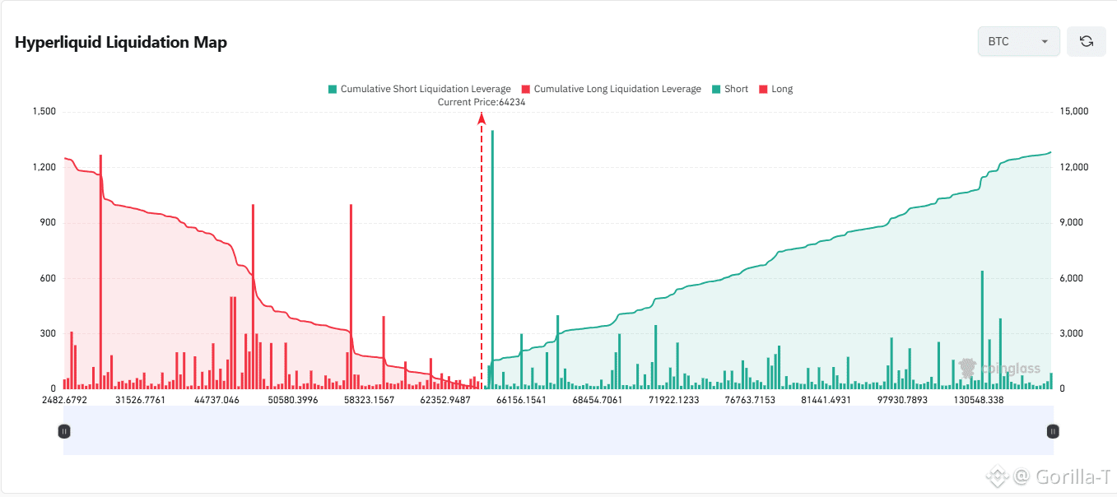
Task: Click the tallest green short liquidation bar
Action: tap(492, 259)
